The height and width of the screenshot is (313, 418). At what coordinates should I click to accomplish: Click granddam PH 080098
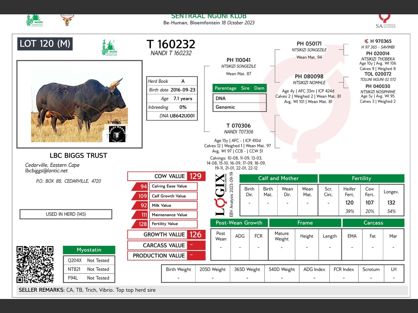(309, 77)
